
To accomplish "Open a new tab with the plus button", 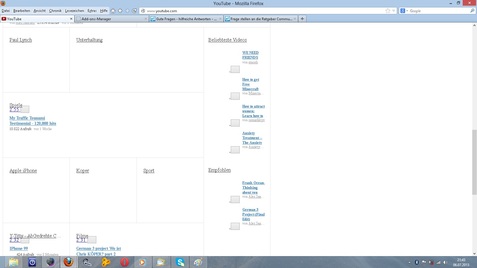I will 302,19.
